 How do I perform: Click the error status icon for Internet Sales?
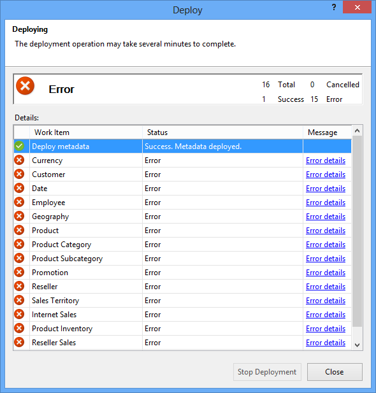click(x=19, y=314)
